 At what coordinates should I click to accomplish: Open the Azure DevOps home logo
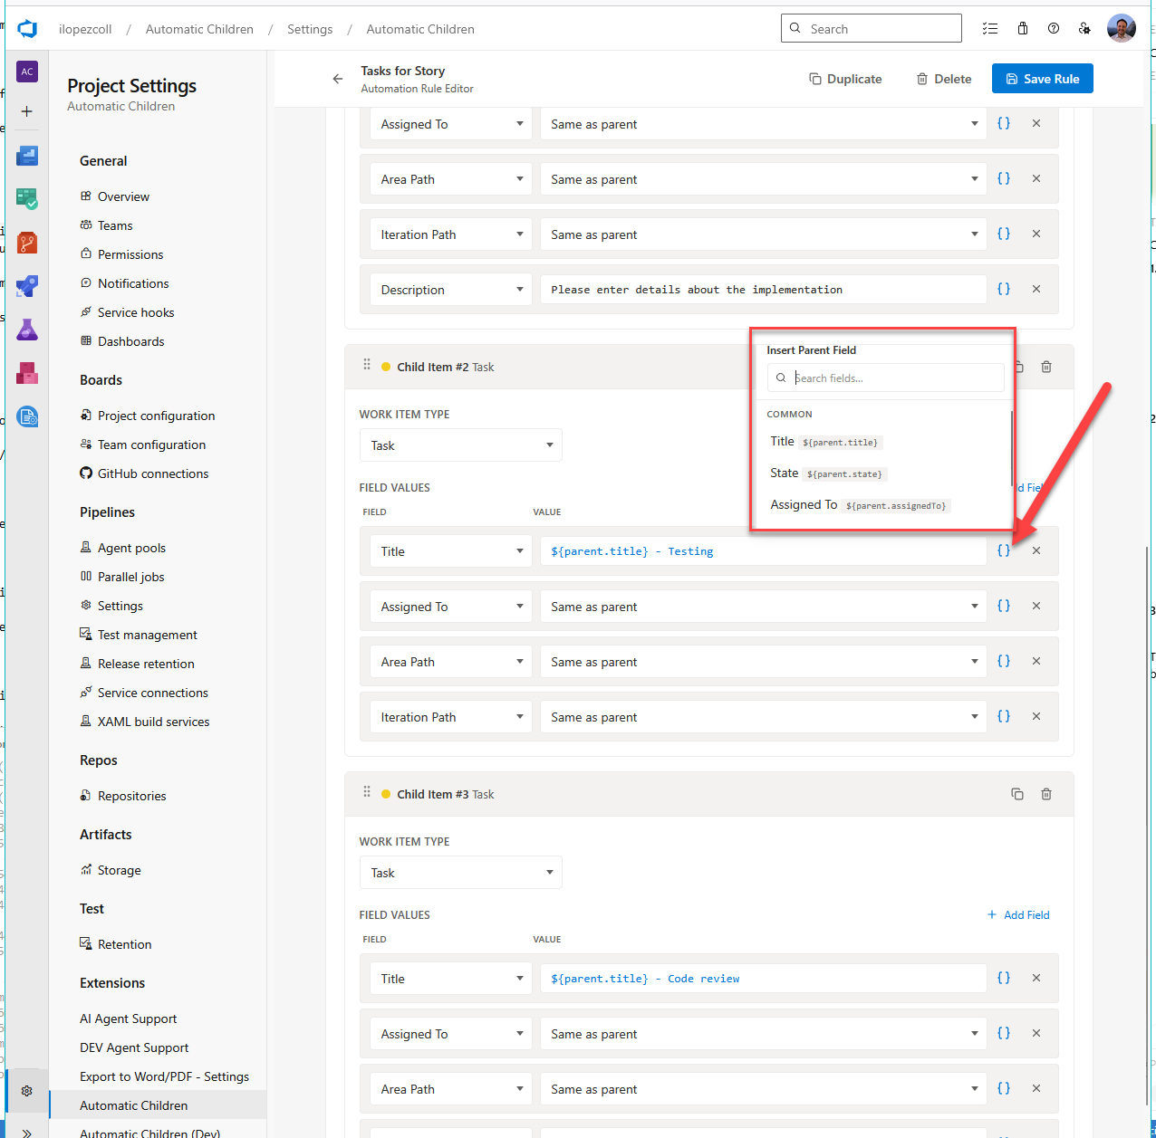(27, 28)
